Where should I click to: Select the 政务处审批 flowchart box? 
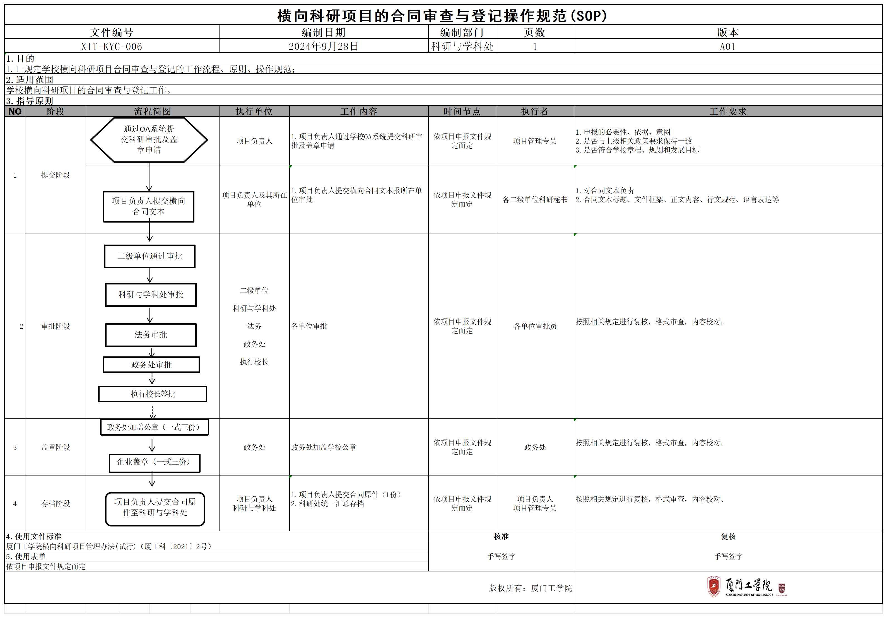(x=151, y=364)
